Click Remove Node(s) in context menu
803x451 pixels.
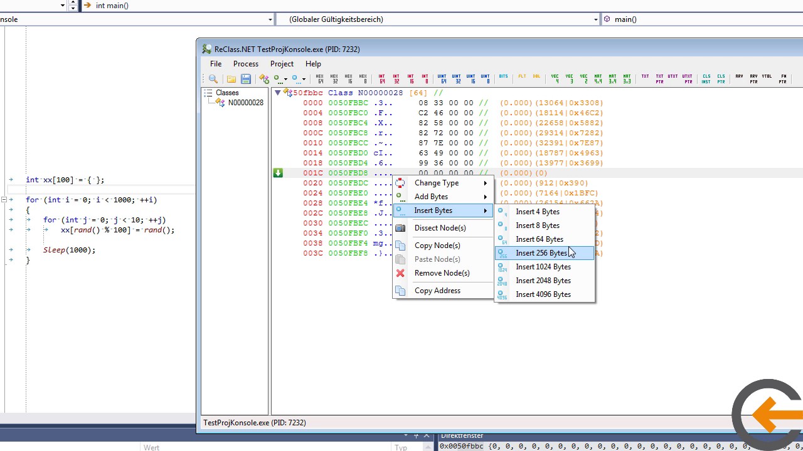(x=443, y=273)
